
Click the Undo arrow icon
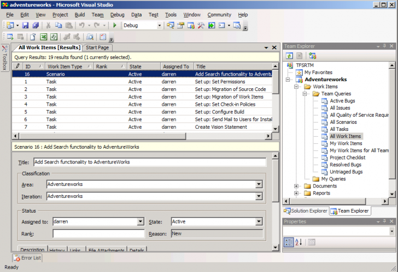pos(82,25)
